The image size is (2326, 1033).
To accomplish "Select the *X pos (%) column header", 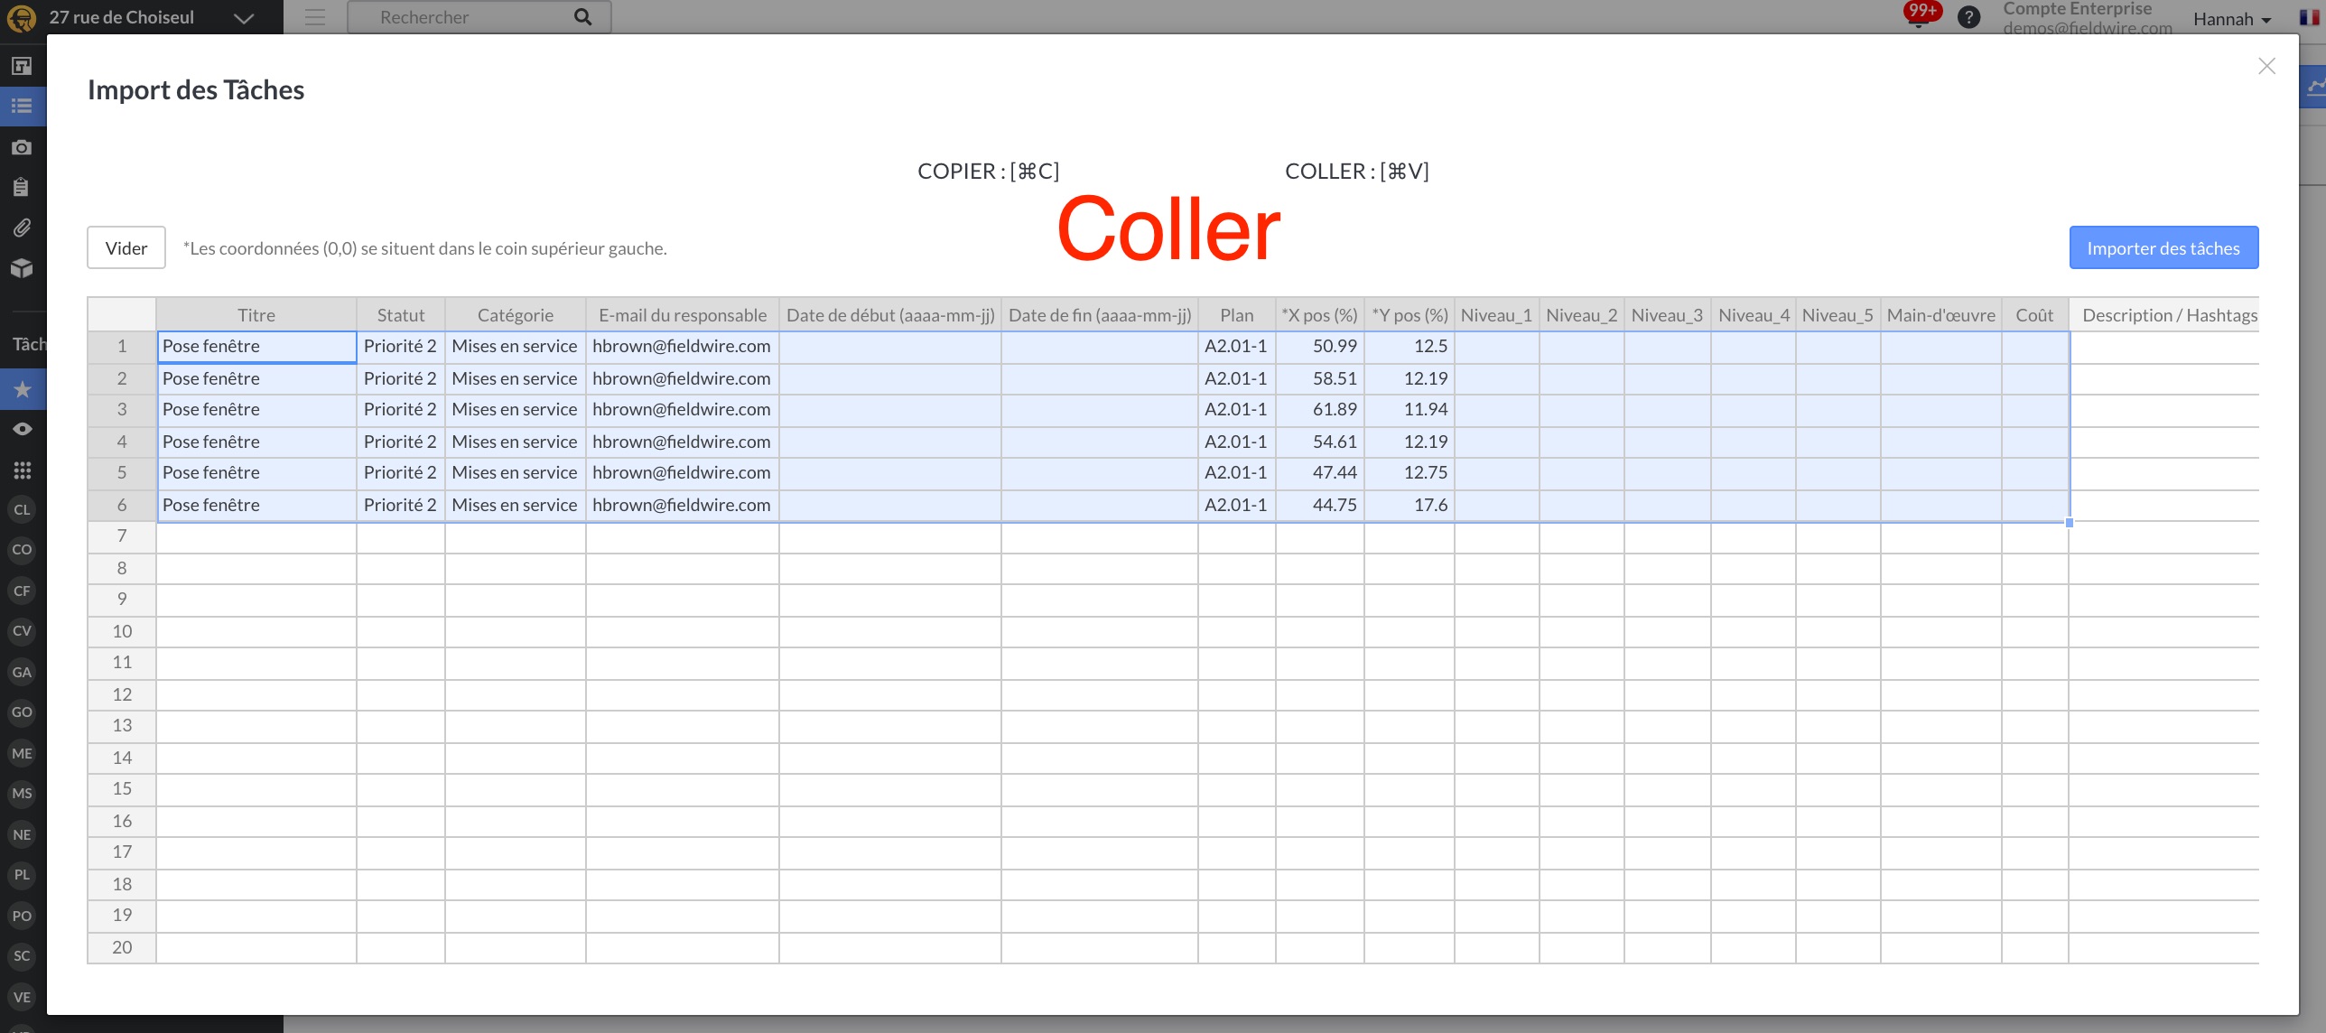I will [x=1320, y=315].
